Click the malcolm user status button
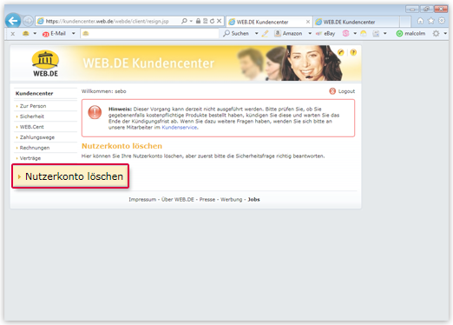The height and width of the screenshot is (325, 453). coord(410,34)
